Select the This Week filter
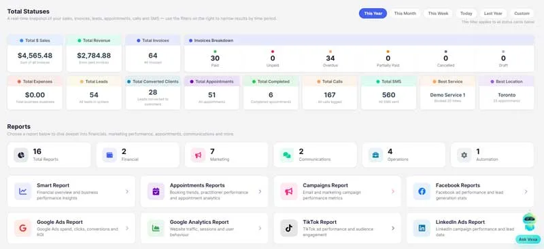Viewport: 544px width, 249px height. click(x=438, y=14)
